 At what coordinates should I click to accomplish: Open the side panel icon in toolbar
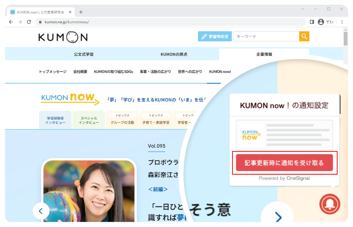pyautogui.click(x=312, y=22)
